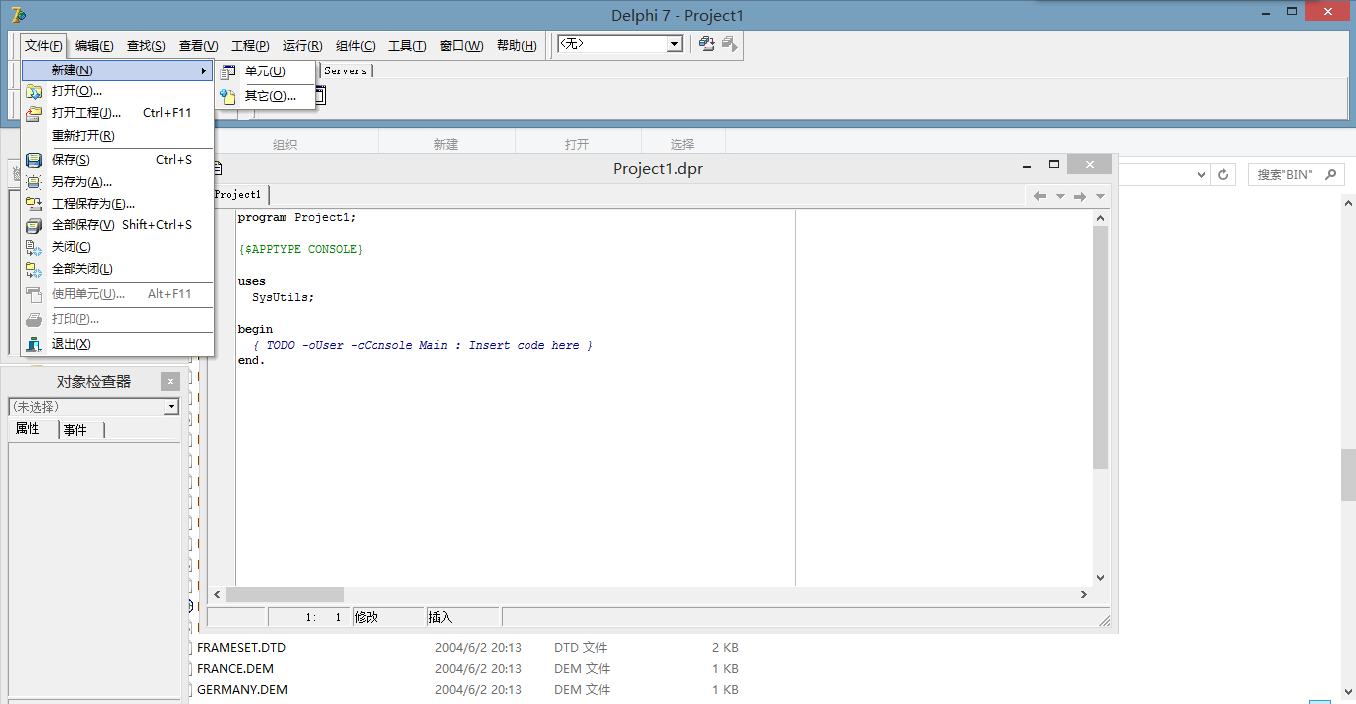Click the save desktop icon beside <无> combo
Image resolution: width=1356 pixels, height=704 pixels.
click(706, 44)
